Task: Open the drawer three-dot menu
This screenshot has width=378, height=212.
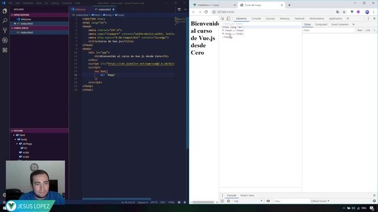Action: pyautogui.click(x=222, y=196)
